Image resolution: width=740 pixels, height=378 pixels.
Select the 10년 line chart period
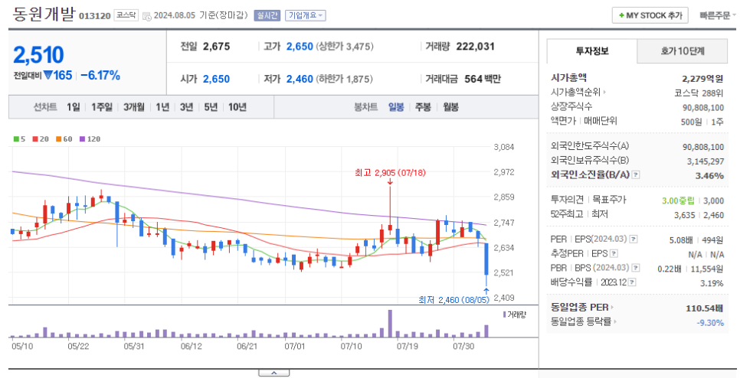(237, 107)
